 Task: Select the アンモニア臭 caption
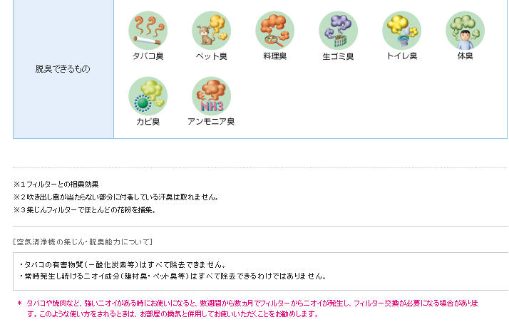211,122
